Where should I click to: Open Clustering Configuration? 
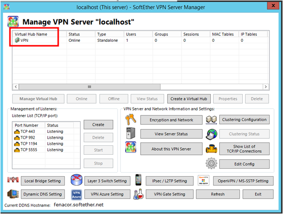tap(244, 119)
